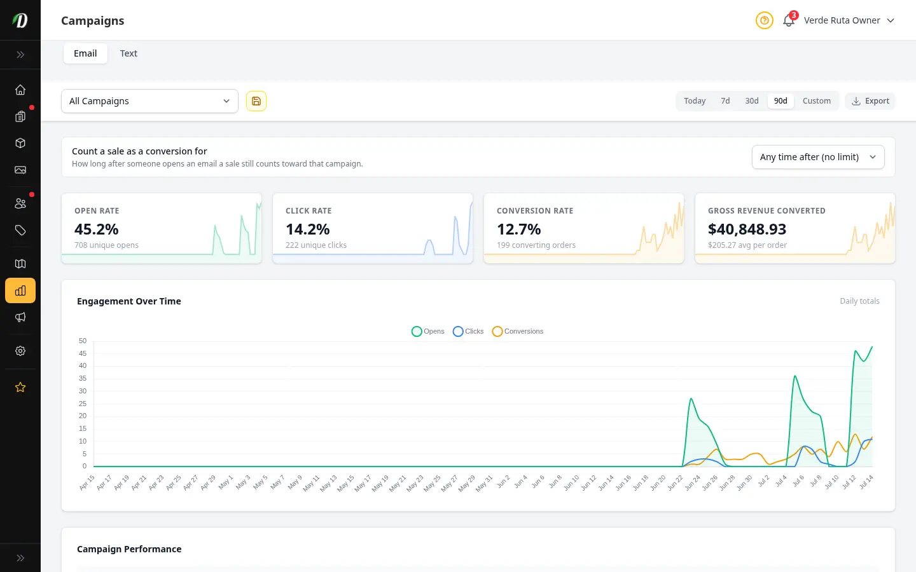Open the price tag icon in sidebar
The image size is (916, 572).
coord(20,230)
